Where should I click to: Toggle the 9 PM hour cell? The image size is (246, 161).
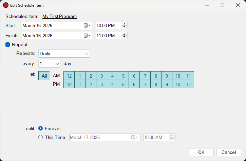coord(167,84)
